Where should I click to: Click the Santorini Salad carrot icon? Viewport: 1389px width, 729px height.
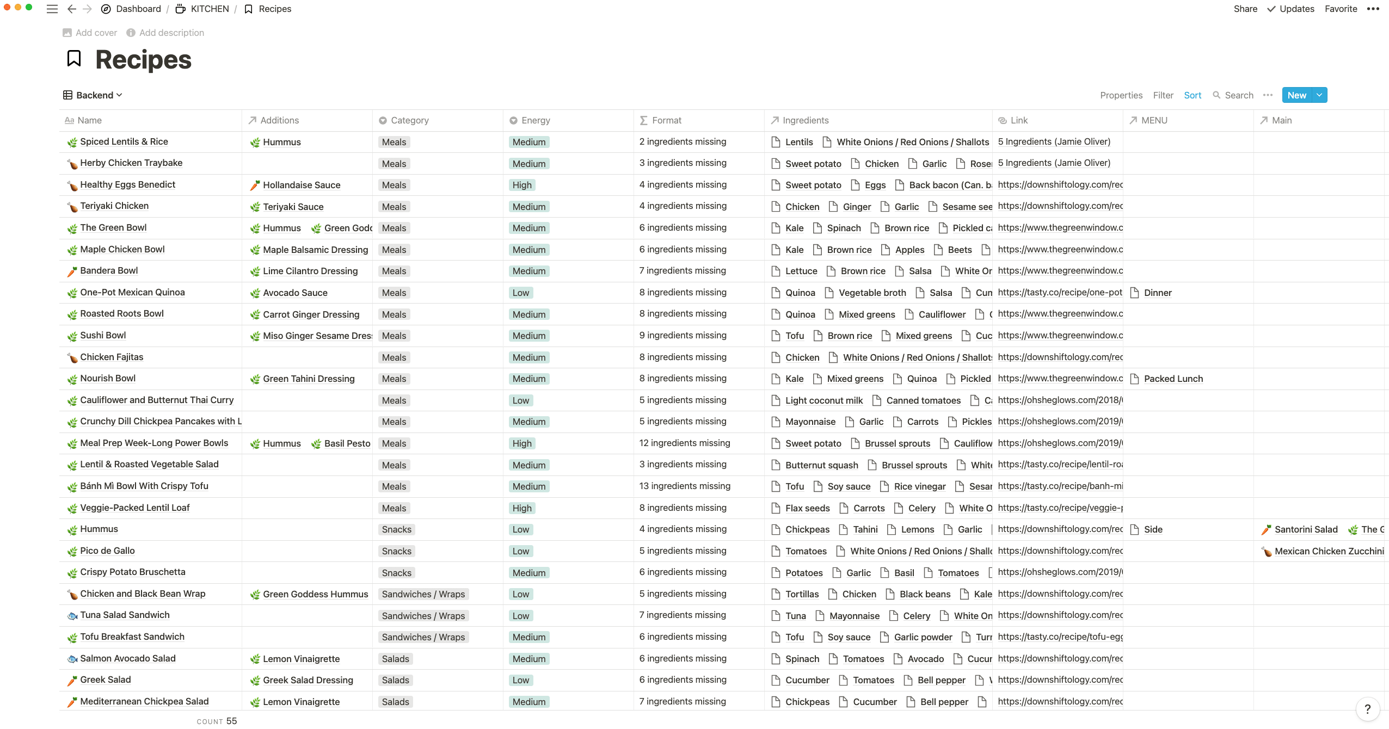1267,529
